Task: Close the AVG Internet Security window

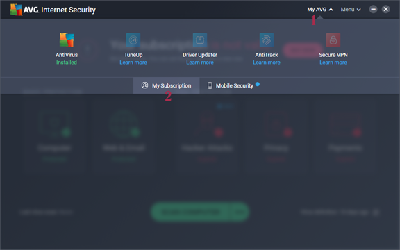Action: pos(385,10)
